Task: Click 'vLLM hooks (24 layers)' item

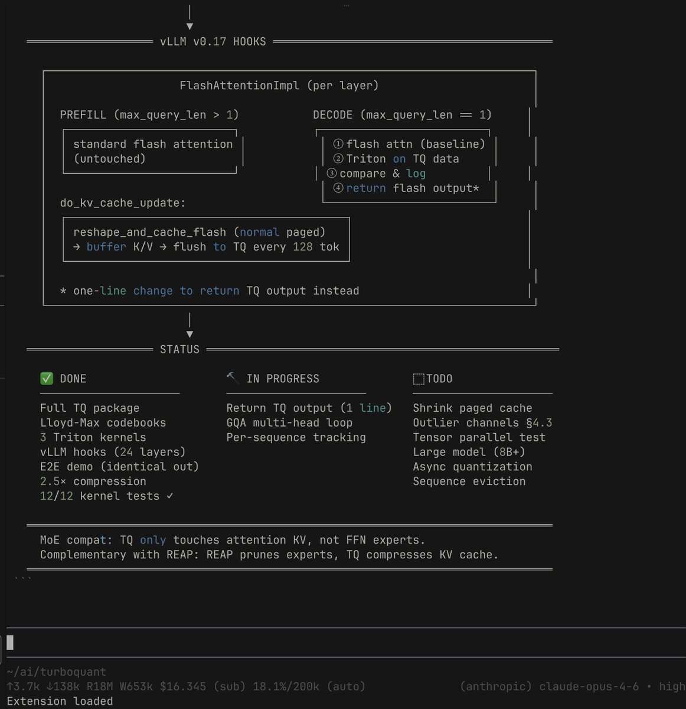Action: [x=113, y=452]
